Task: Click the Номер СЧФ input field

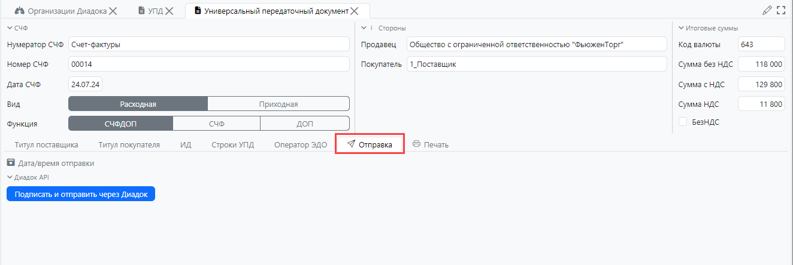Action: pos(208,64)
